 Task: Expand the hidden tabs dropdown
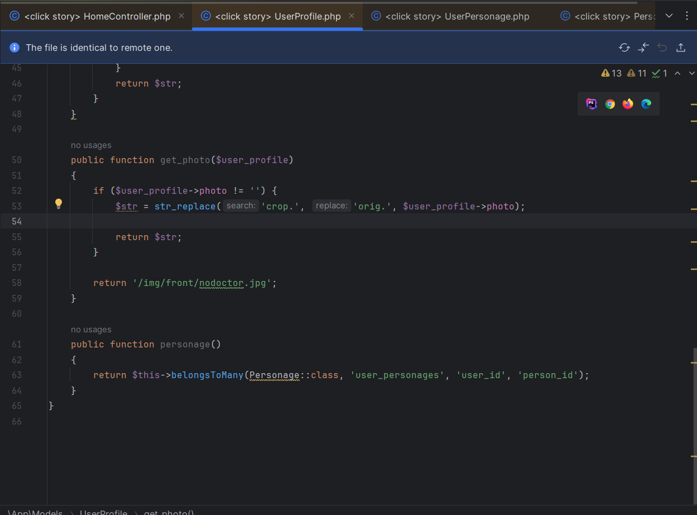[x=669, y=16]
